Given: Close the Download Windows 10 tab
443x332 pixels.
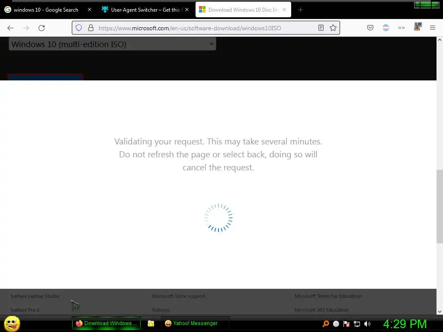Looking at the screenshot, I should coord(284,10).
